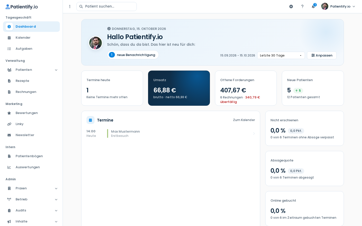The width and height of the screenshot is (362, 226).
Task: Click the profile photo in greeting banner
Action: (x=96, y=43)
